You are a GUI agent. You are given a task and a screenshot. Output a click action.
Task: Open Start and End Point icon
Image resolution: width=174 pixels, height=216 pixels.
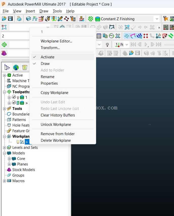(x=48, y=19)
